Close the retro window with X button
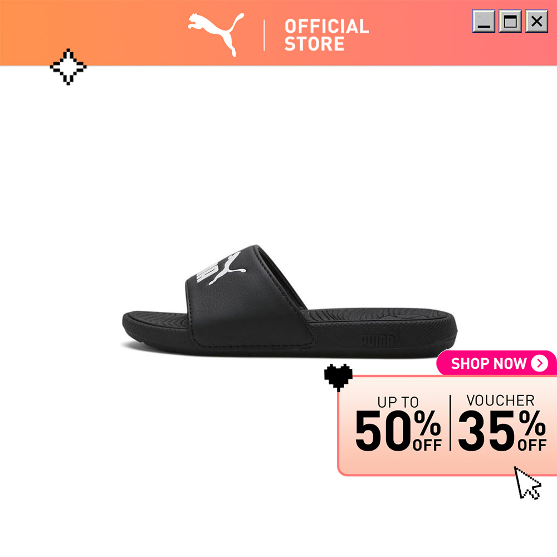 point(536,21)
